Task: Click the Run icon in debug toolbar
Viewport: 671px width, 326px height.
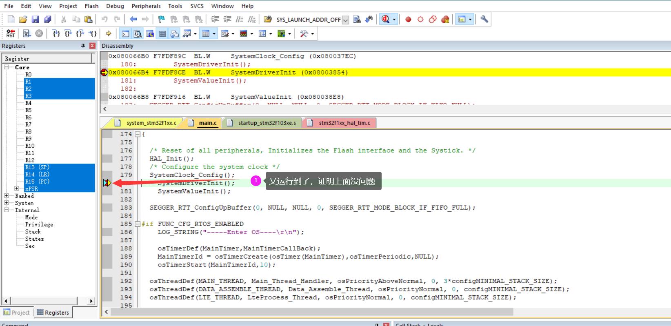Action: coord(27,33)
